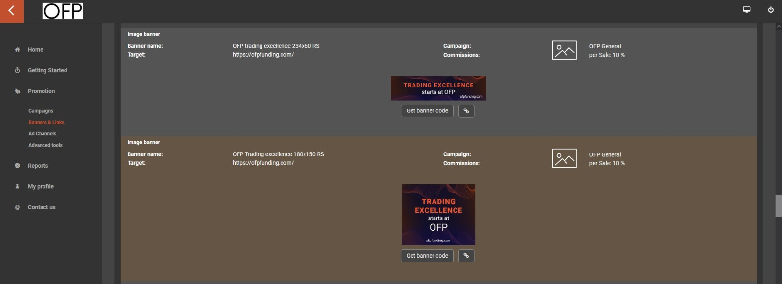
Task: Select Campaigns submenu item
Action: pyautogui.click(x=41, y=111)
